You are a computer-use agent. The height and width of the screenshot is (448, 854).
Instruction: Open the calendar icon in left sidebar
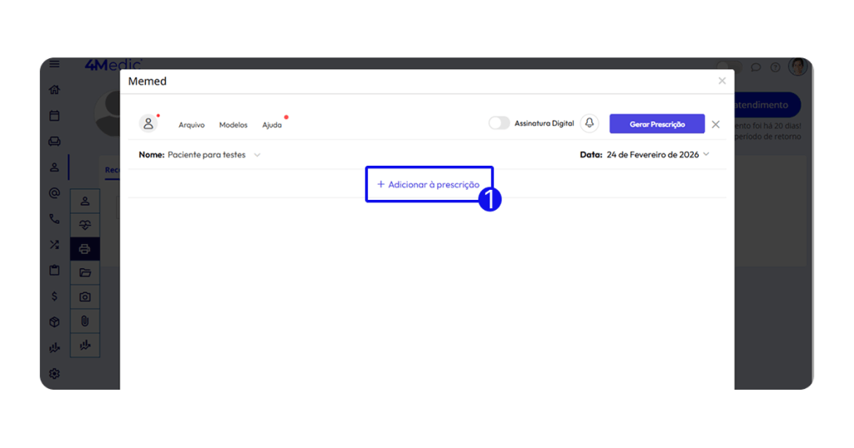(x=54, y=116)
